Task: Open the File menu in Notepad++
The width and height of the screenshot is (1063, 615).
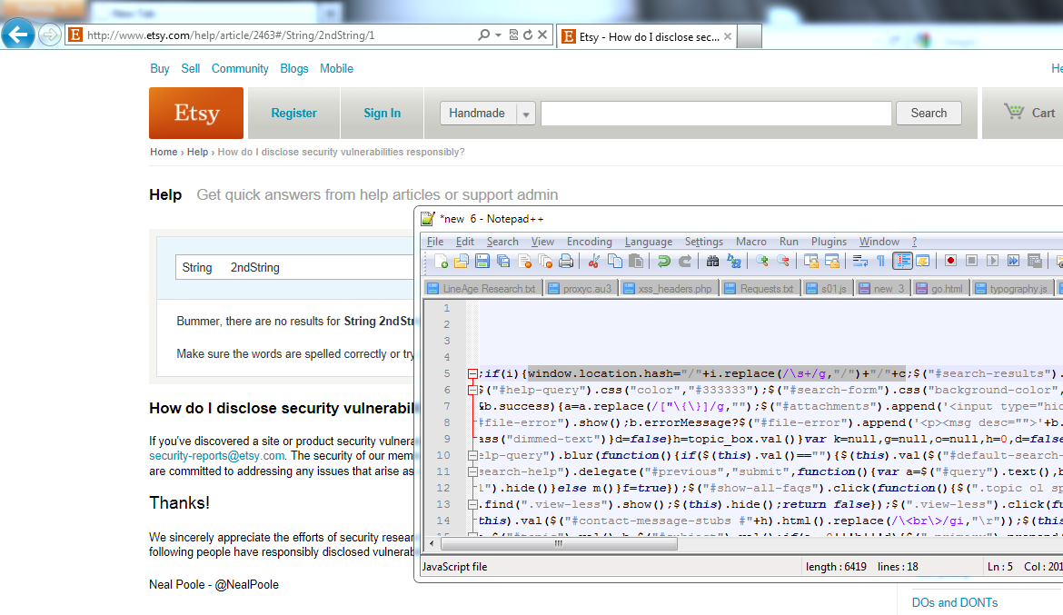Action: [x=435, y=242]
